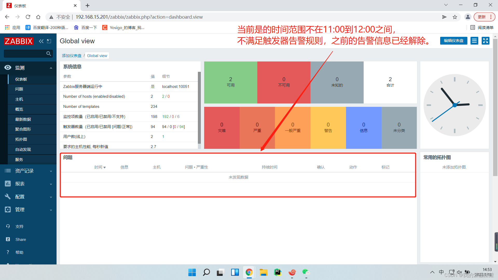This screenshot has width=498, height=280.
Task: Collapse the 监测 monitoring menu
Action: (x=28, y=68)
